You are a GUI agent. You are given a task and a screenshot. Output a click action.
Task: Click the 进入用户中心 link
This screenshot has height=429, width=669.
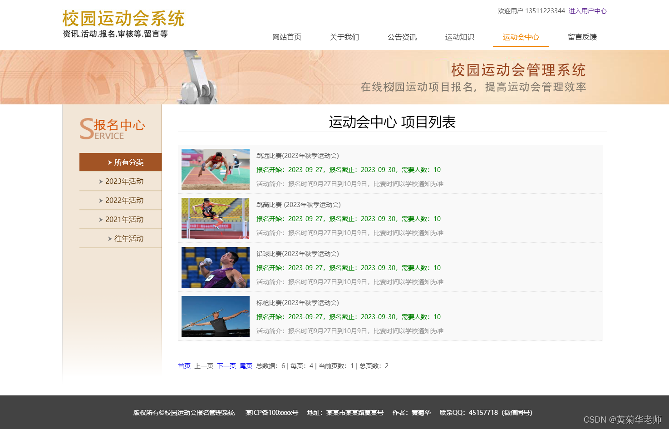coord(587,11)
